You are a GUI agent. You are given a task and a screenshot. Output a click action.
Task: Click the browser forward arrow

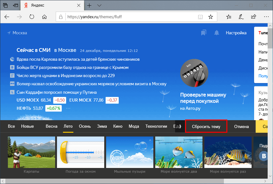tap(19, 17)
